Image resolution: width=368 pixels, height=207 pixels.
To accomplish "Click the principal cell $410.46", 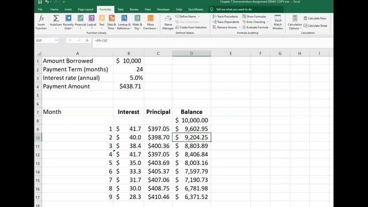I will (158, 197).
